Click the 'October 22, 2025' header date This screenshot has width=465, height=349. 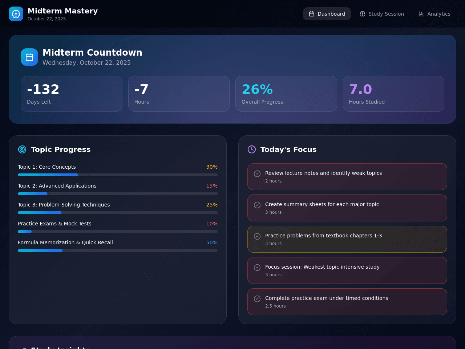coord(46,19)
